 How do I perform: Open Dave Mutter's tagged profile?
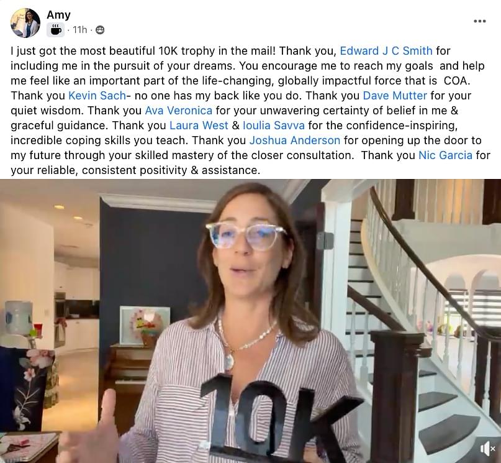pyautogui.click(x=395, y=96)
